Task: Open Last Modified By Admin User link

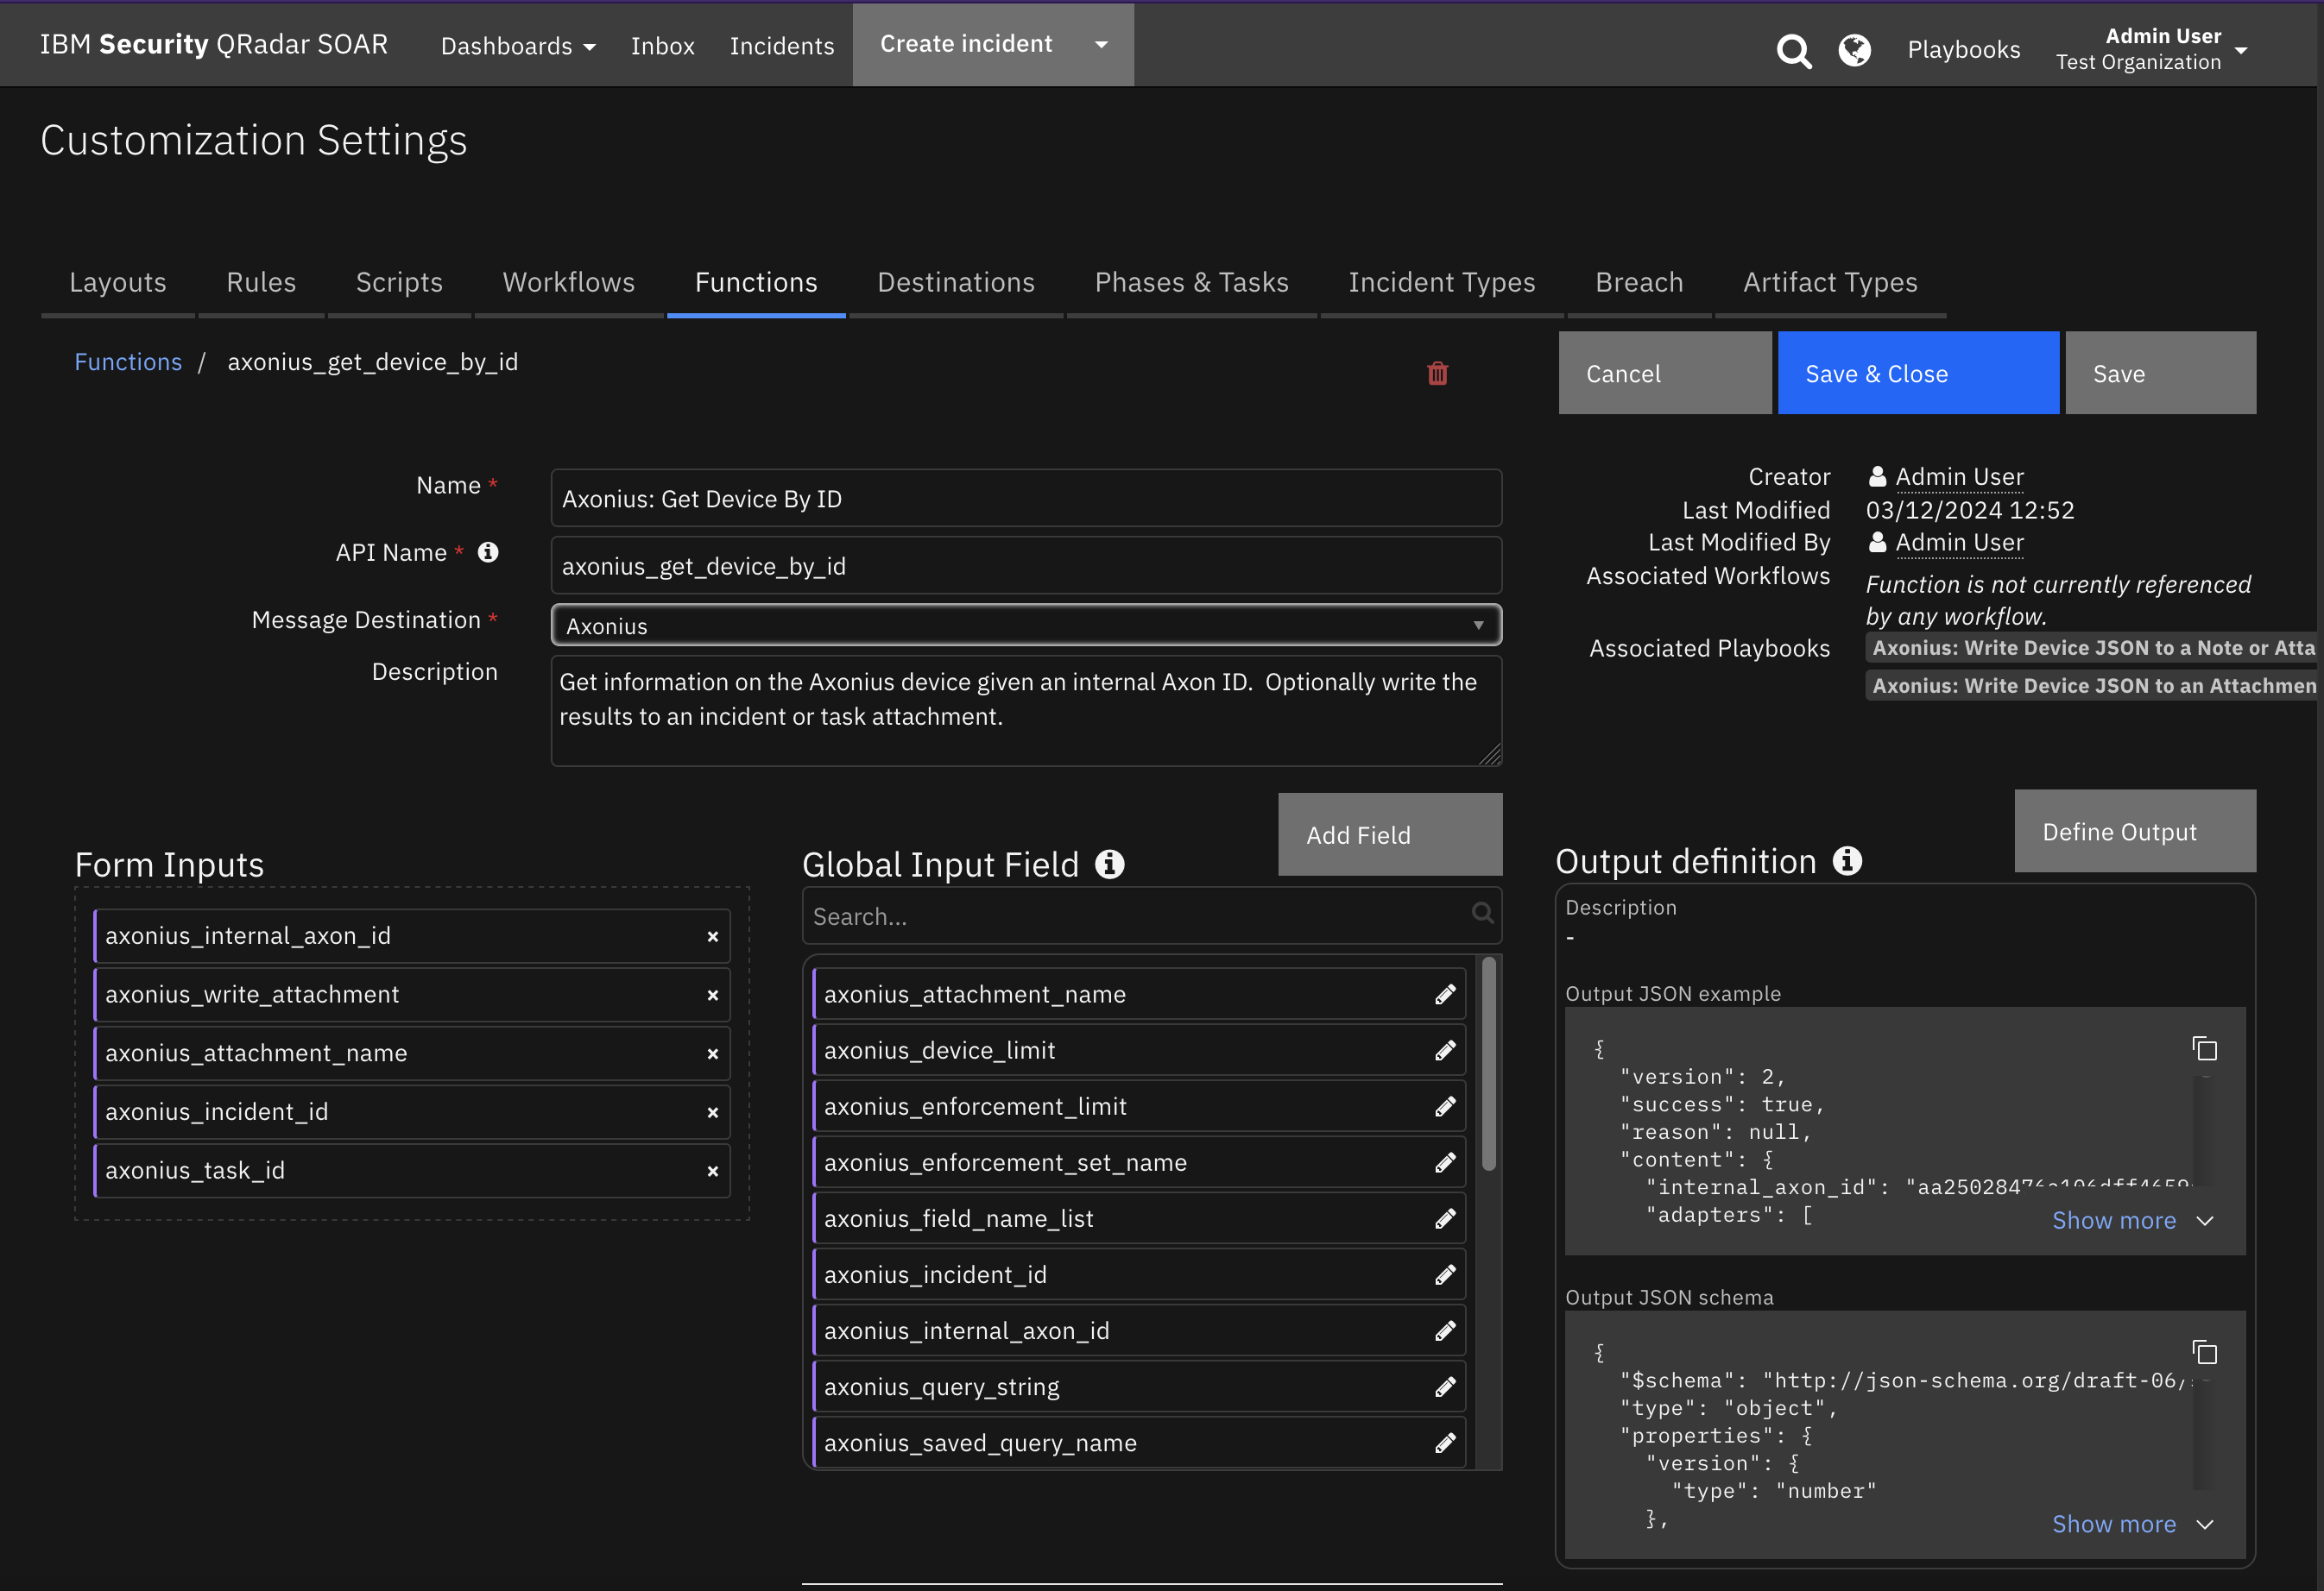Action: tap(1958, 542)
